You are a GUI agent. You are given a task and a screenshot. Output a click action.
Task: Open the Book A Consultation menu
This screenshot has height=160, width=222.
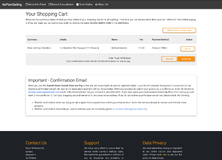point(63,5)
